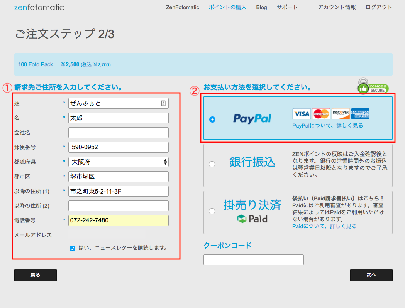
Task: Click the PayPal logo
Action: (x=252, y=118)
